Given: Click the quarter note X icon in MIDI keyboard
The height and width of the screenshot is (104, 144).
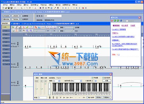Looking at the screenshot, I should [60, 97].
